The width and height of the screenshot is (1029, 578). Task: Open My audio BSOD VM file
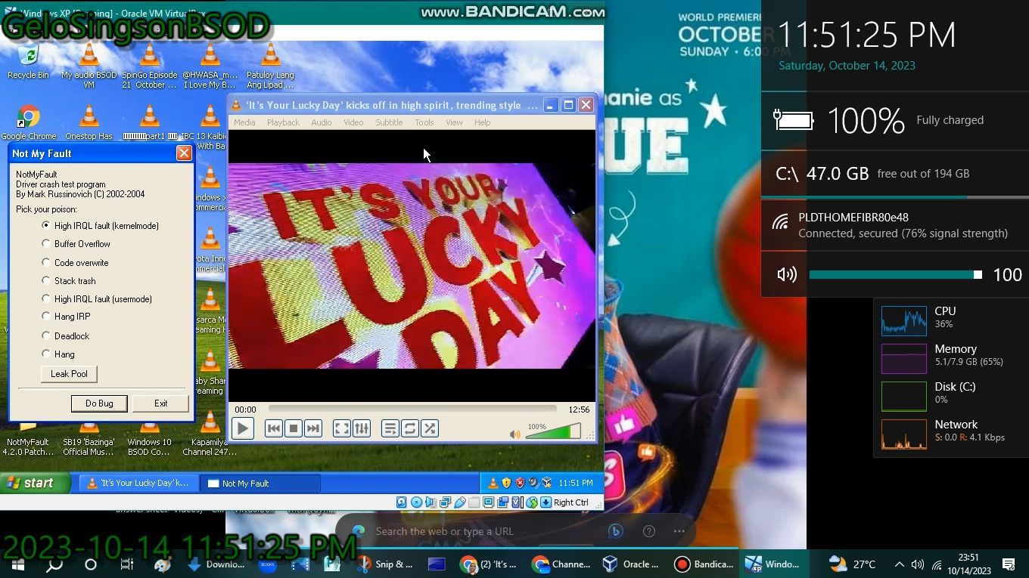[x=89, y=66]
